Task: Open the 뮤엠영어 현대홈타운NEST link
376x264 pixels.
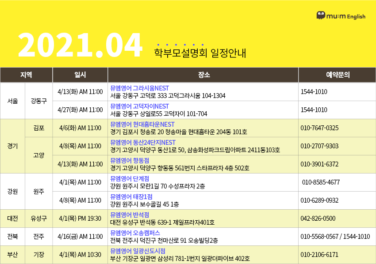Action: (x=142, y=124)
